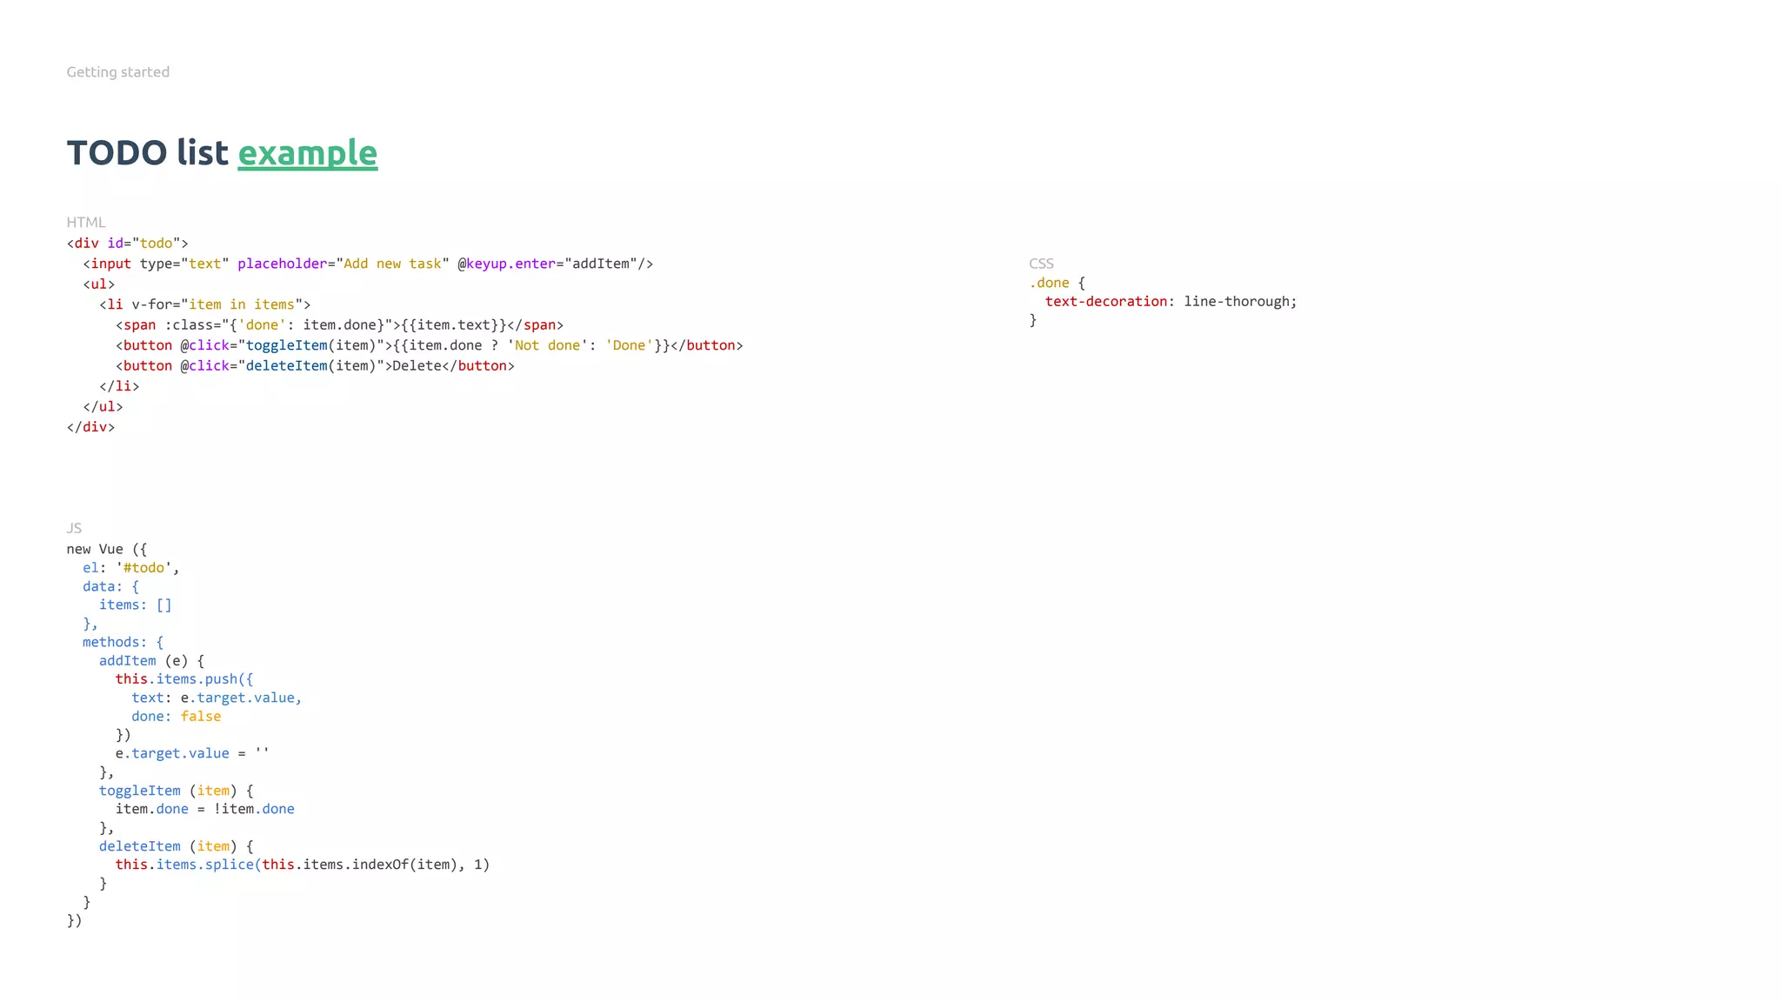Click the .done CSS selector
1781x1002 pixels.
coord(1049,283)
